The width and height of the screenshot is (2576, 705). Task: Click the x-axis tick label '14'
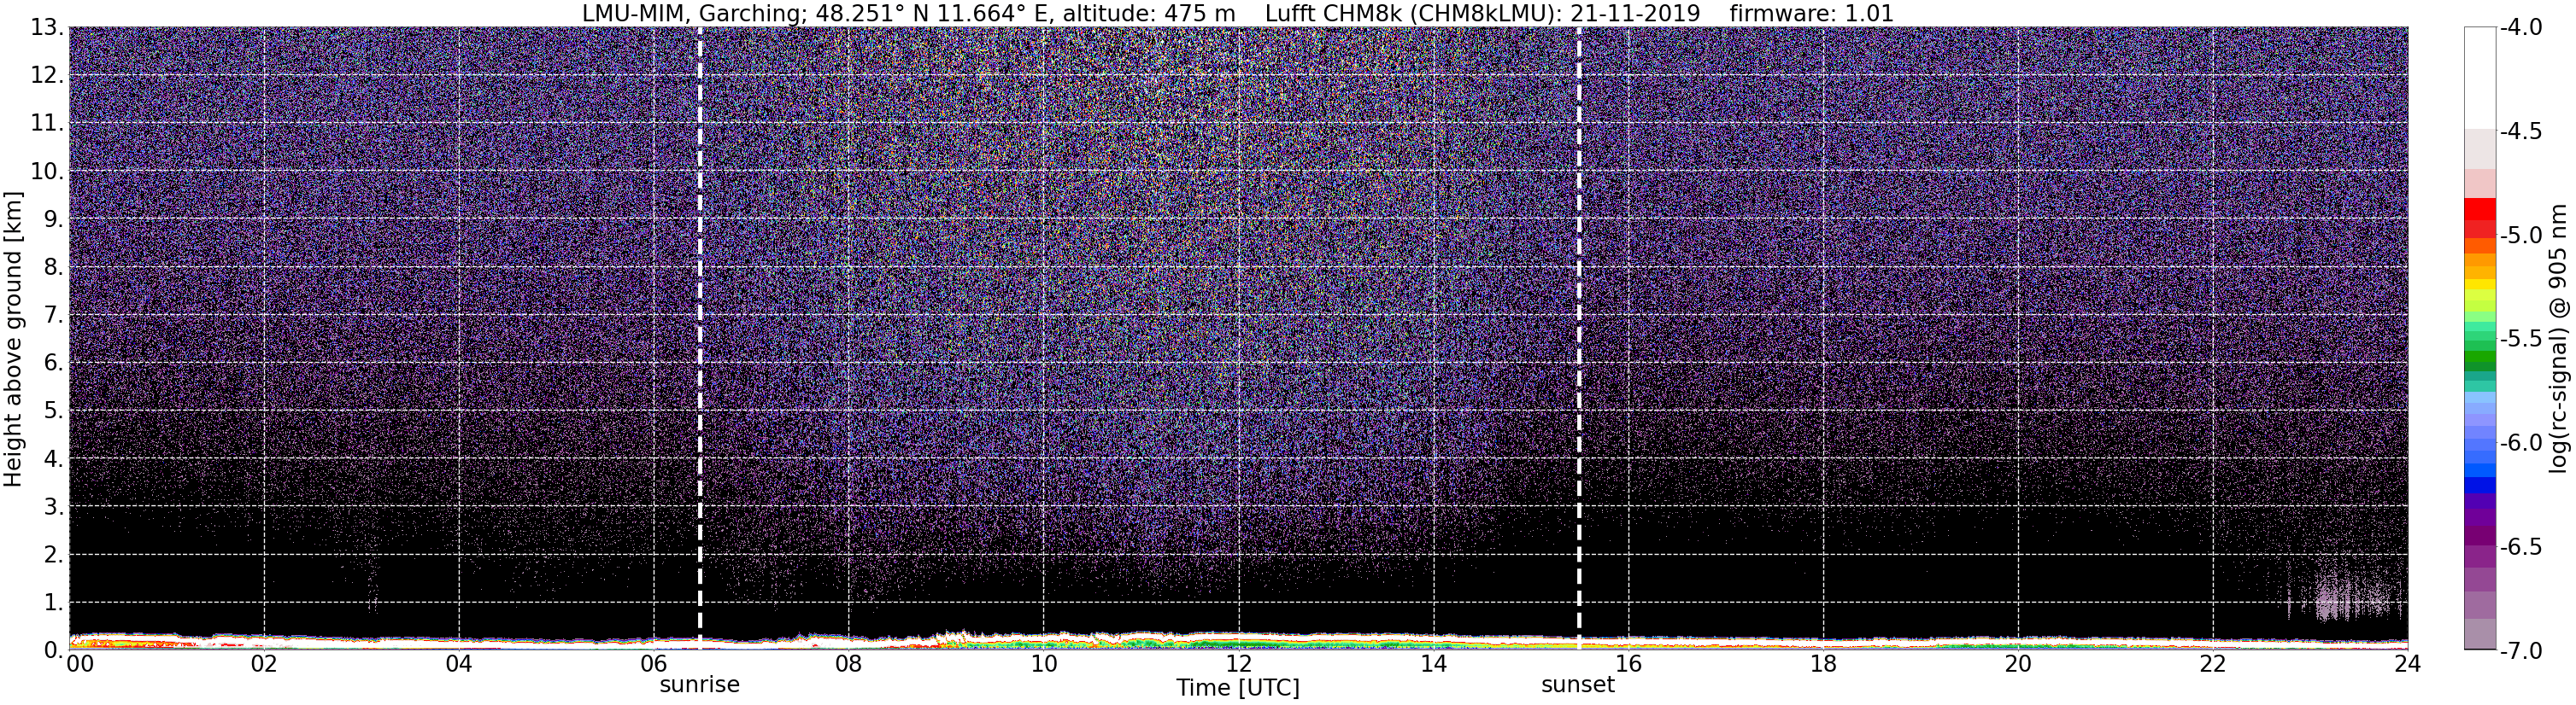pos(1434,664)
